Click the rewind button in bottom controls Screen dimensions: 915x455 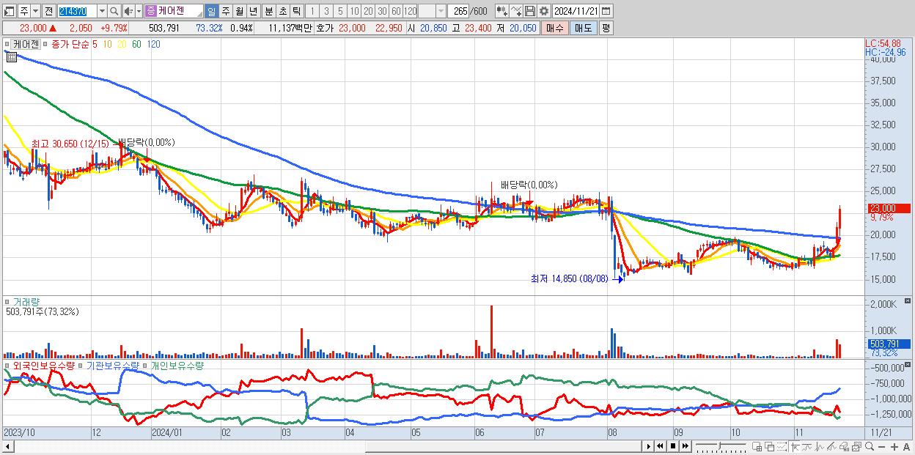pos(660,446)
